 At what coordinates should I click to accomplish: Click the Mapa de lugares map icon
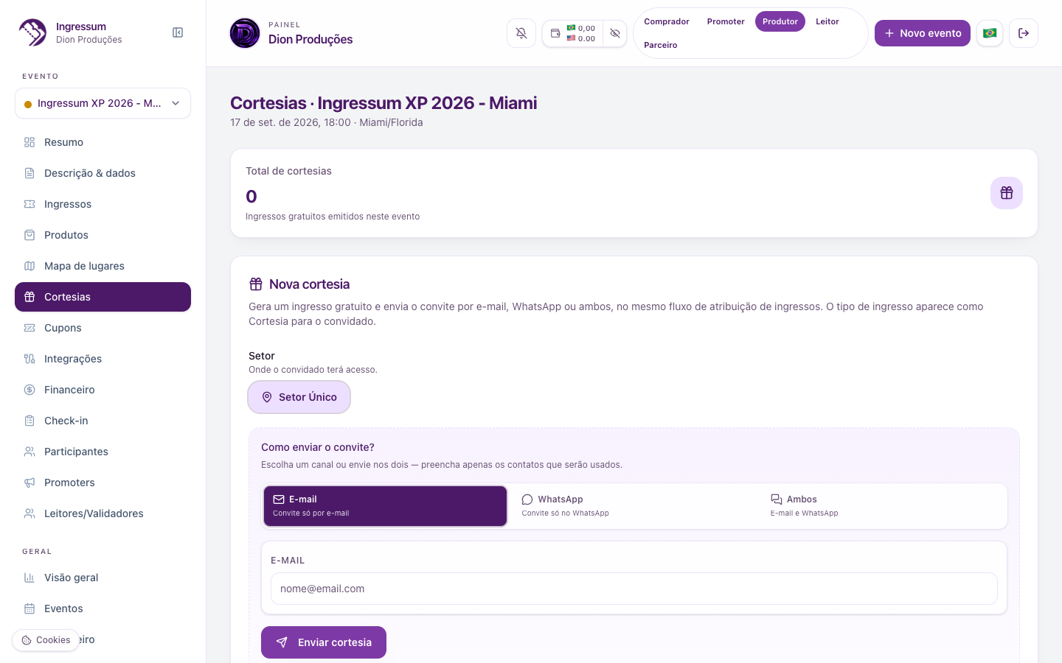coord(29,266)
